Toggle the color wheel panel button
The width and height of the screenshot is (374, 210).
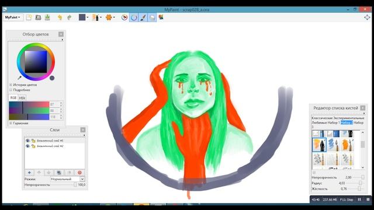(134, 17)
